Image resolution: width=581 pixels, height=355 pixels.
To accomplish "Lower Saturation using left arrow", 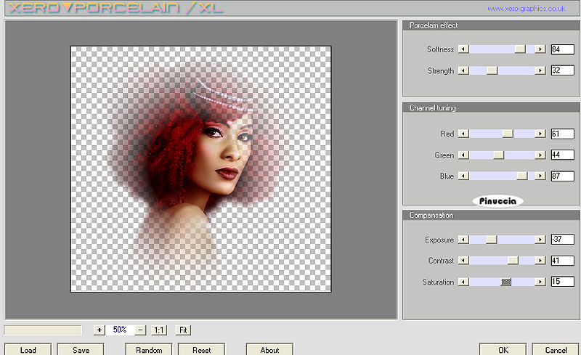I will 463,282.
